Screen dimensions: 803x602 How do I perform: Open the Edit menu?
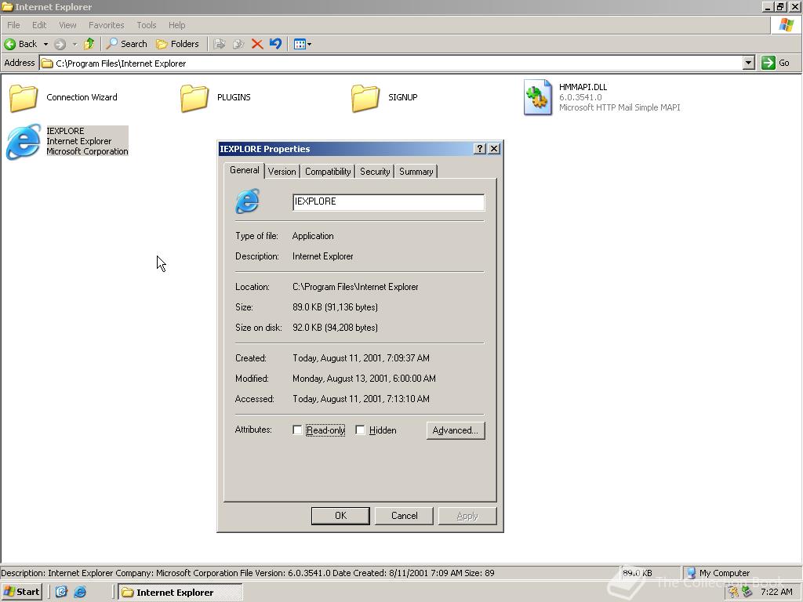click(x=39, y=25)
